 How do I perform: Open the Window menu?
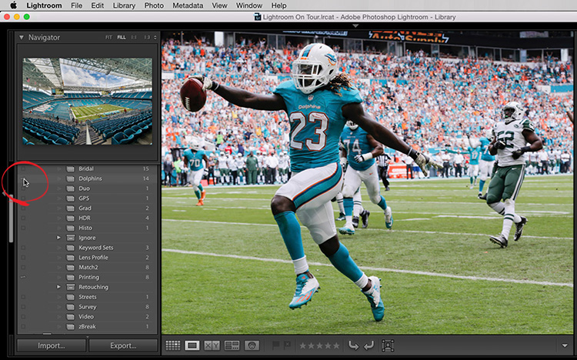coord(249,5)
